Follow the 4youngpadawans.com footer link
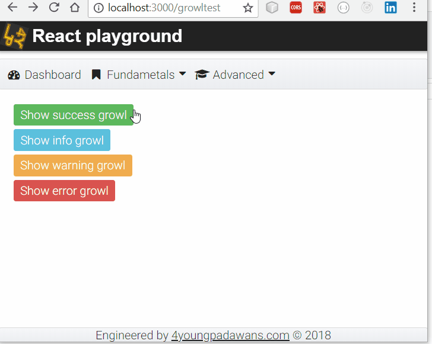The height and width of the screenshot is (344, 432). coord(230,336)
